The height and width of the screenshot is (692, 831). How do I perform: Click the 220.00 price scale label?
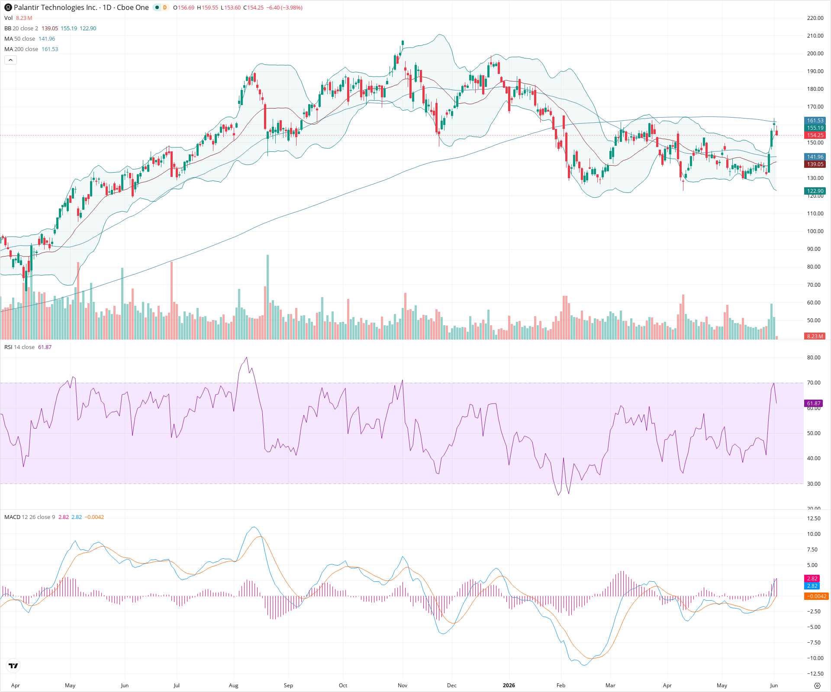click(815, 18)
